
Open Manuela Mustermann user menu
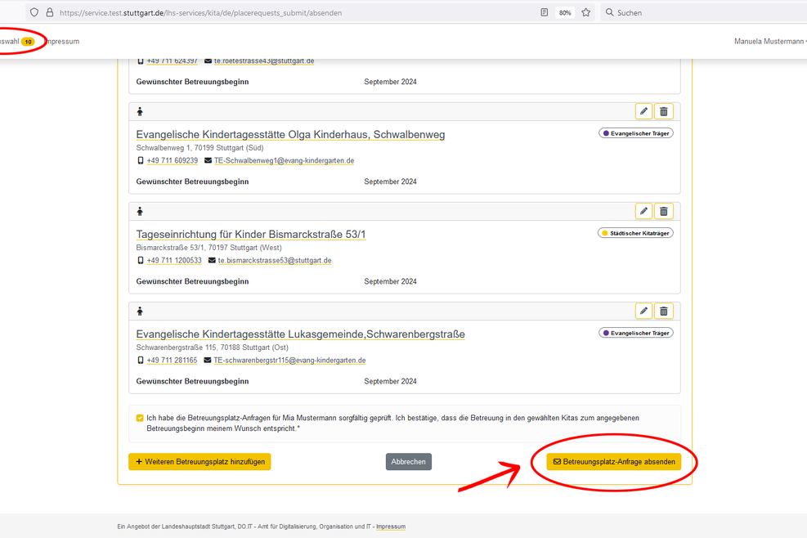pyautogui.click(x=769, y=42)
